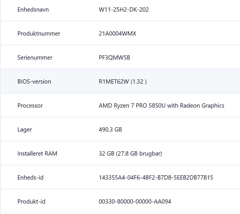Select the 490.3 GB storage value
Viewport: 240px width, 214px height.
pyautogui.click(x=110, y=130)
